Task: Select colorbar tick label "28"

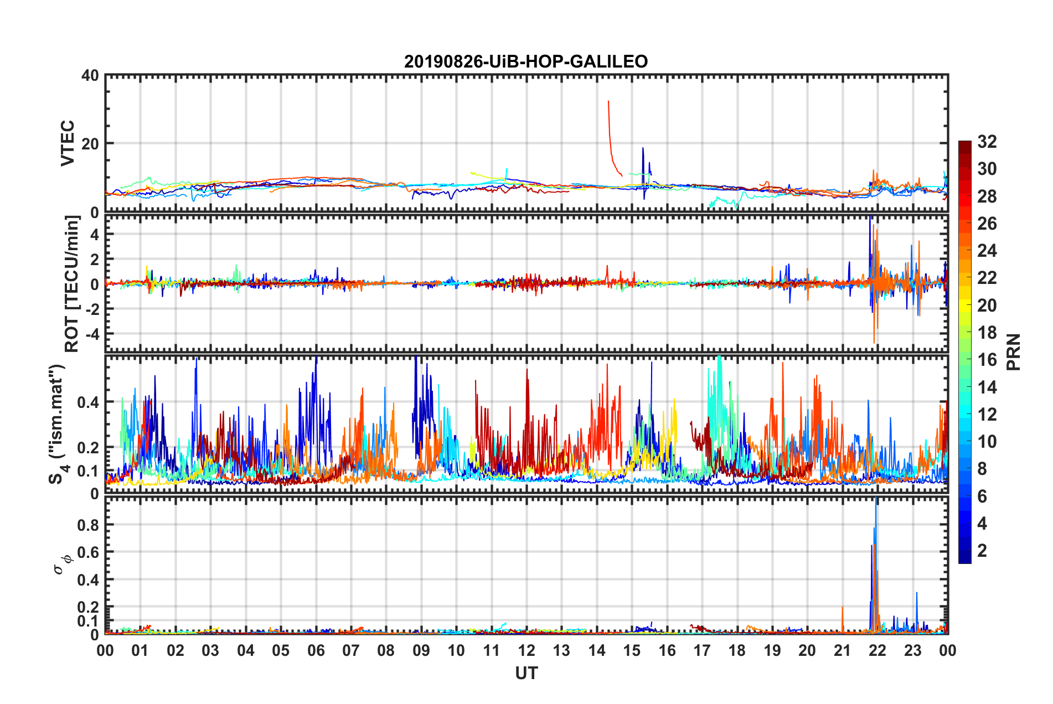Action: tap(987, 196)
